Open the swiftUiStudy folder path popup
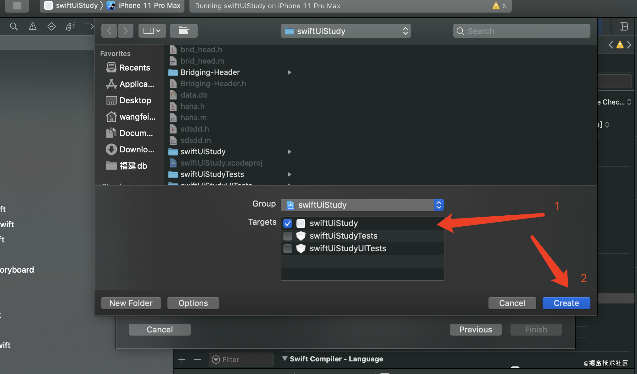The width and height of the screenshot is (637, 374). [346, 31]
